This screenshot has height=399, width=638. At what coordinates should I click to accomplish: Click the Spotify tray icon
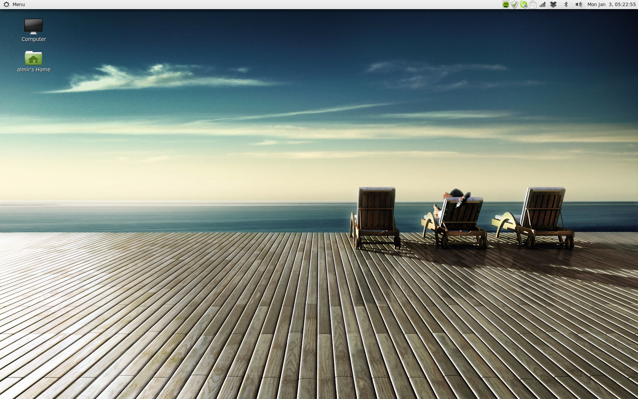(506, 5)
